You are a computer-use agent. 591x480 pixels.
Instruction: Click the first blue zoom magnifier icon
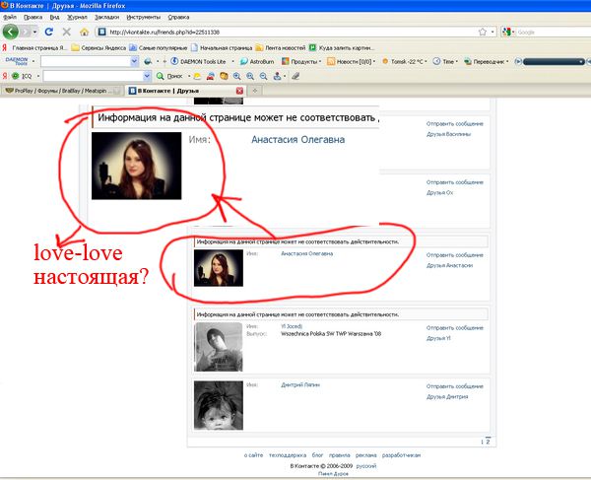[236, 76]
